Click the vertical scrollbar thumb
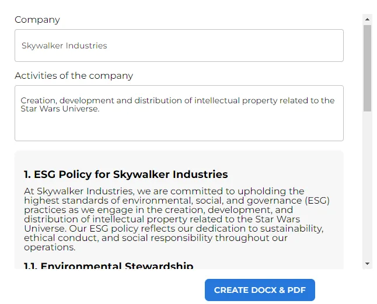 [367, 67]
